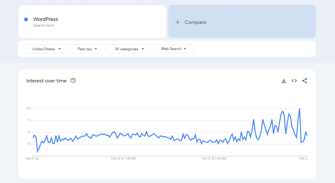Click the 25 y-axis value

click(x=29, y=144)
